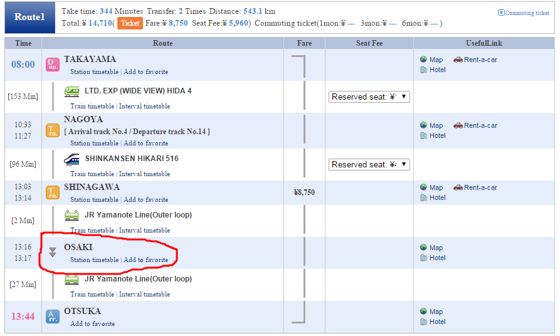Image resolution: width=560 pixels, height=336 pixels.
Task: Add NAGOYA to favorite
Action: 145,143
